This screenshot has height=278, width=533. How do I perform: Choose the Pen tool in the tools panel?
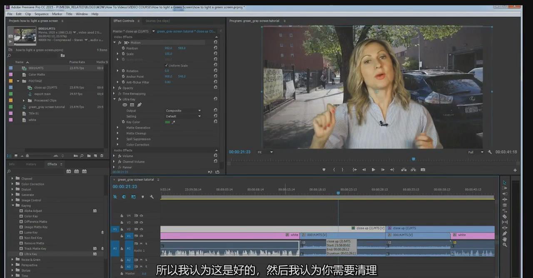tap(505, 233)
